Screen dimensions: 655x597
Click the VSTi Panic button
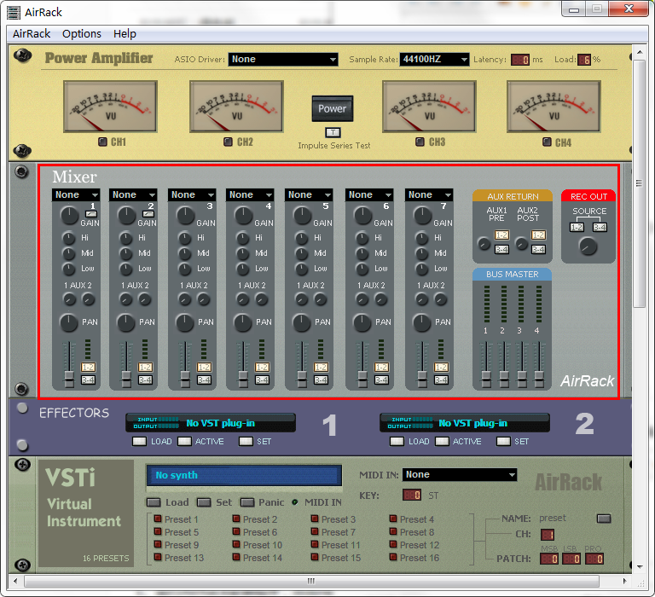(x=247, y=502)
